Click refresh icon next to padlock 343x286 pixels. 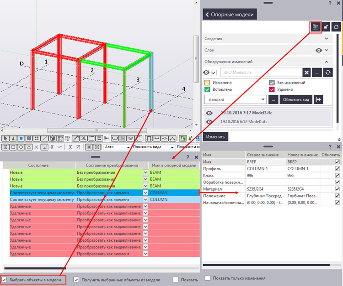click(x=336, y=27)
